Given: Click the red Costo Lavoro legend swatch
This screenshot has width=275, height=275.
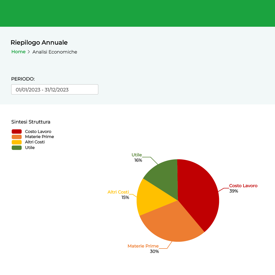Looking at the screenshot, I should tap(17, 131).
